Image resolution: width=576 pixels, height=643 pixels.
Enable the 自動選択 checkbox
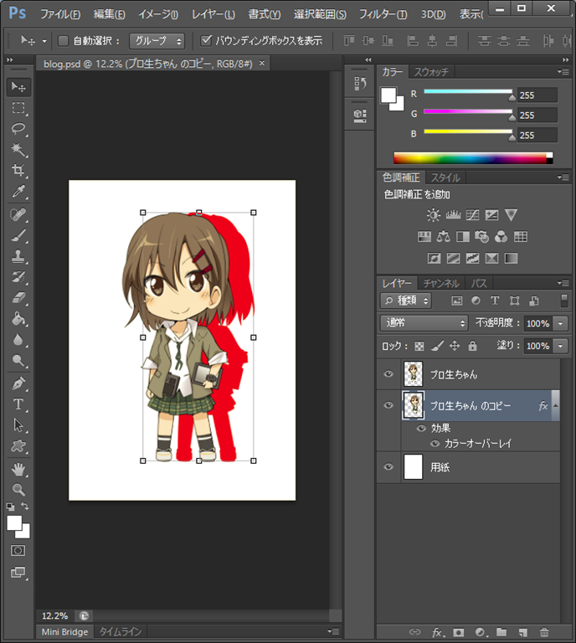[63, 40]
